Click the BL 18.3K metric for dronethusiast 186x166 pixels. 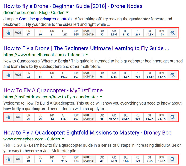[x=126, y=75]
